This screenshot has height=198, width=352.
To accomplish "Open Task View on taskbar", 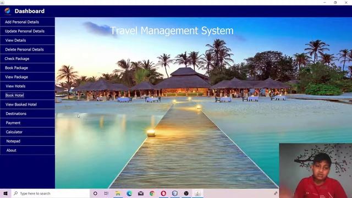I will pos(106,193).
